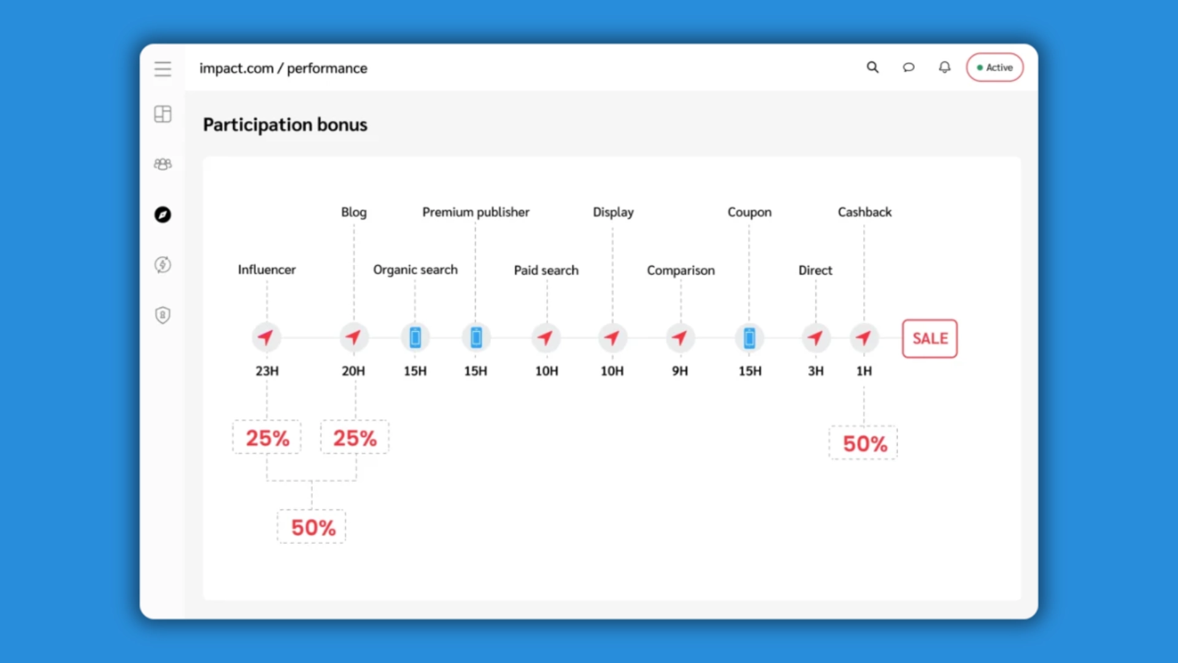Open the security shield icon in sidebar
The height and width of the screenshot is (663, 1178).
[163, 315]
